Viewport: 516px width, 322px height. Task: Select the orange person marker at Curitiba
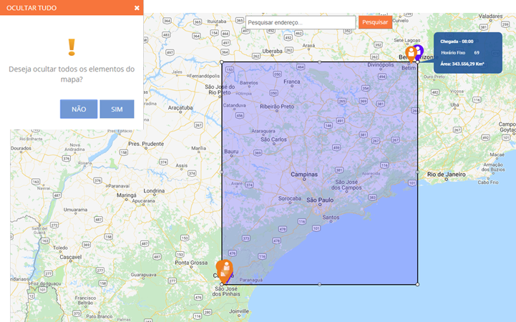[x=225, y=270]
